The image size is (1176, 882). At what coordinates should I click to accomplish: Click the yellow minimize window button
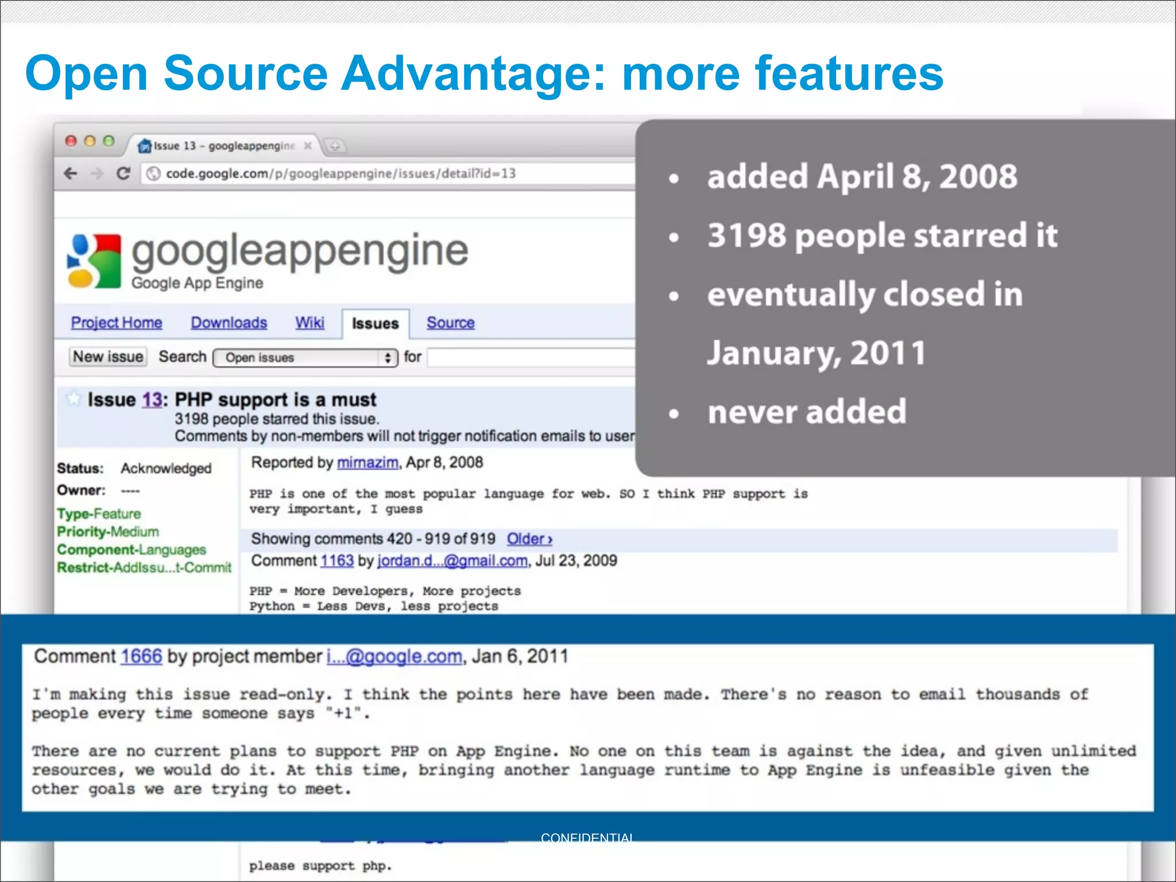(x=90, y=141)
